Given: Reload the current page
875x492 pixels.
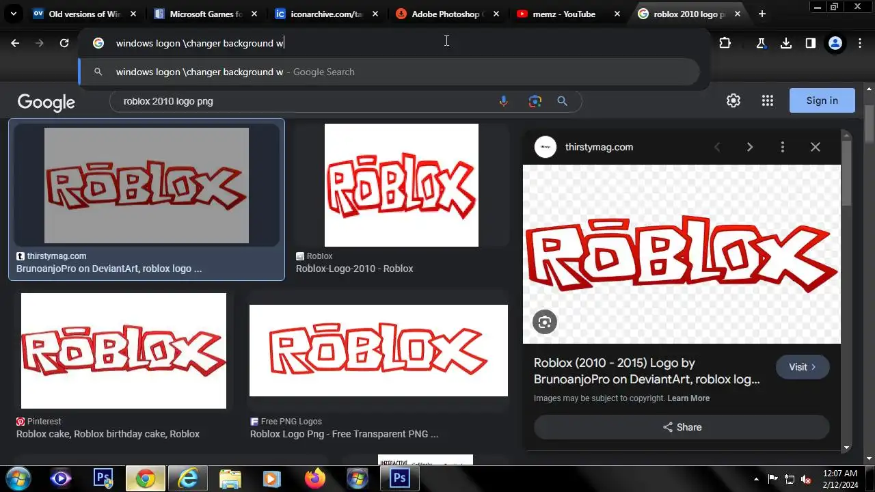Looking at the screenshot, I should tap(64, 43).
